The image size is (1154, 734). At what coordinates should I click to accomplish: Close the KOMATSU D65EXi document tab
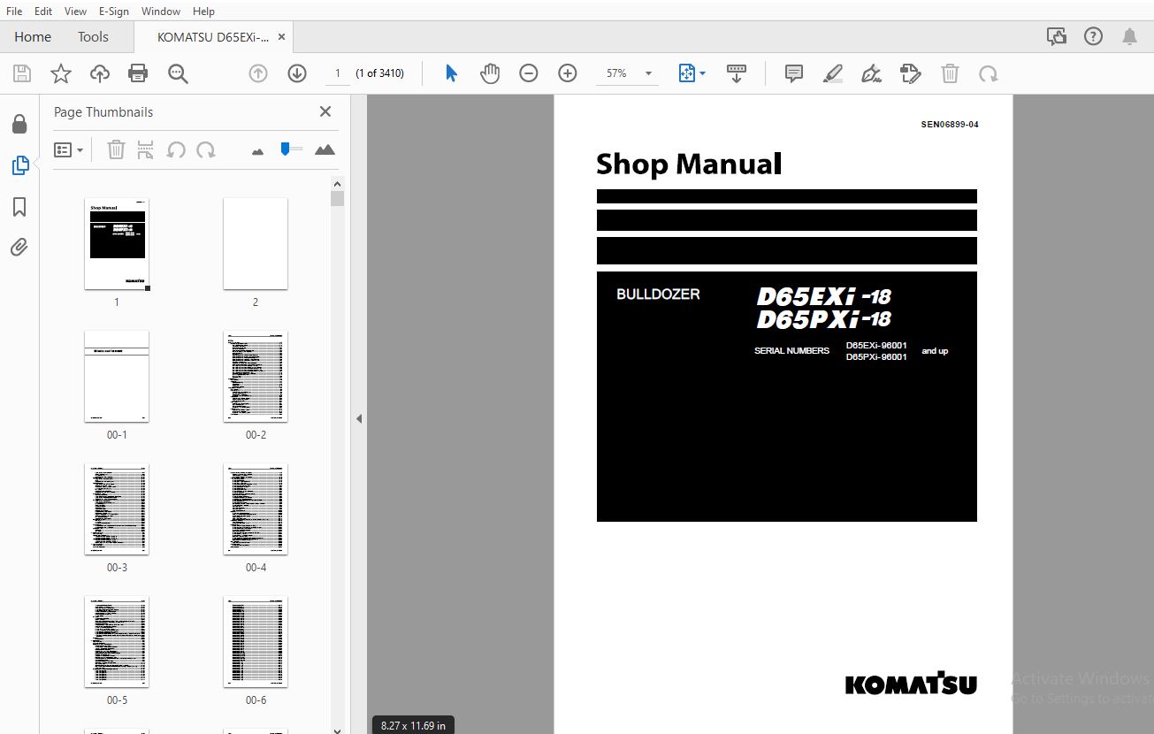click(x=282, y=37)
